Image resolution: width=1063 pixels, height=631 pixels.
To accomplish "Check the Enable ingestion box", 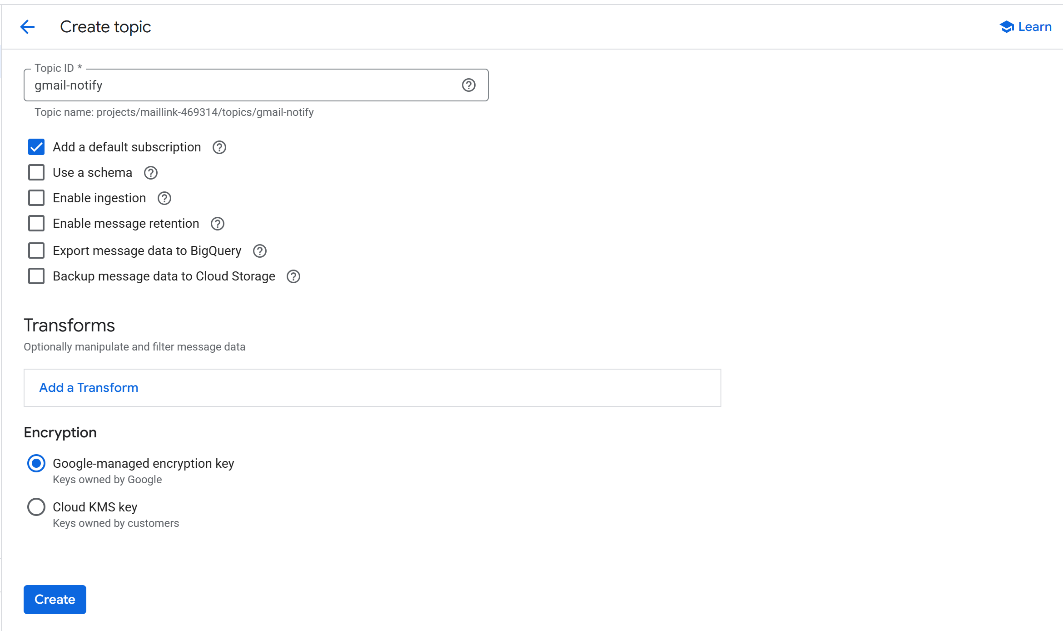I will [x=36, y=198].
